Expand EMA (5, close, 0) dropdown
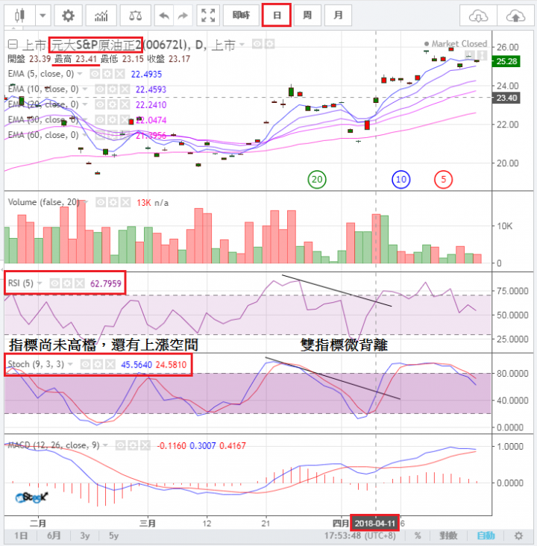 pos(80,74)
